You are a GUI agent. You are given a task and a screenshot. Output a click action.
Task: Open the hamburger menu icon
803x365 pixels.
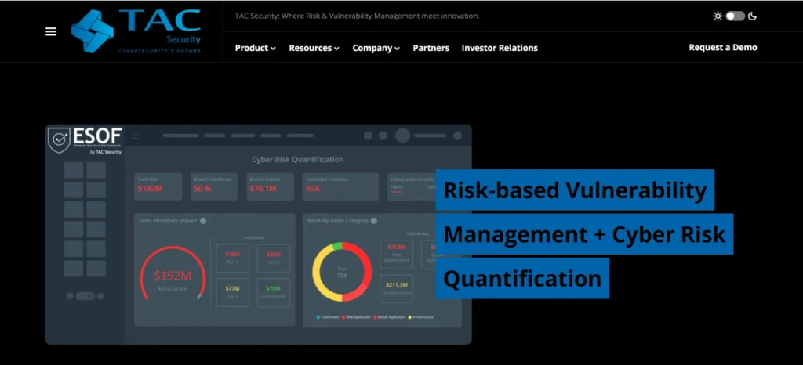(51, 31)
